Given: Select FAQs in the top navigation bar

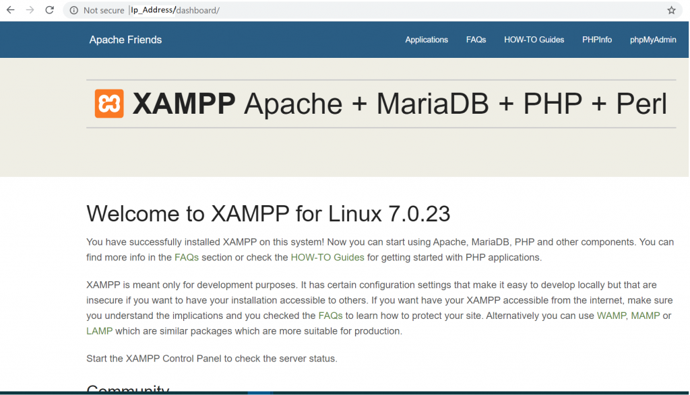Looking at the screenshot, I should [476, 40].
